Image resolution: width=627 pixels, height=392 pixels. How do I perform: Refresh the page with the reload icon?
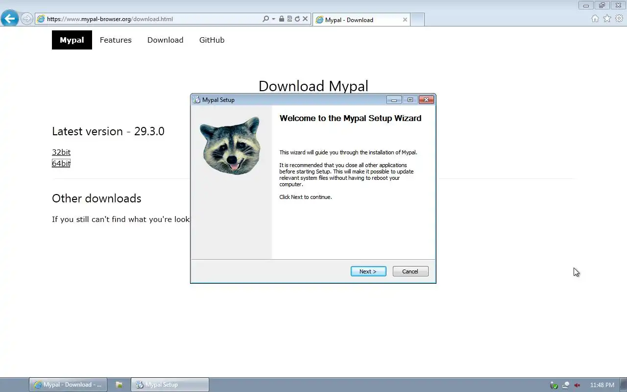click(x=297, y=19)
